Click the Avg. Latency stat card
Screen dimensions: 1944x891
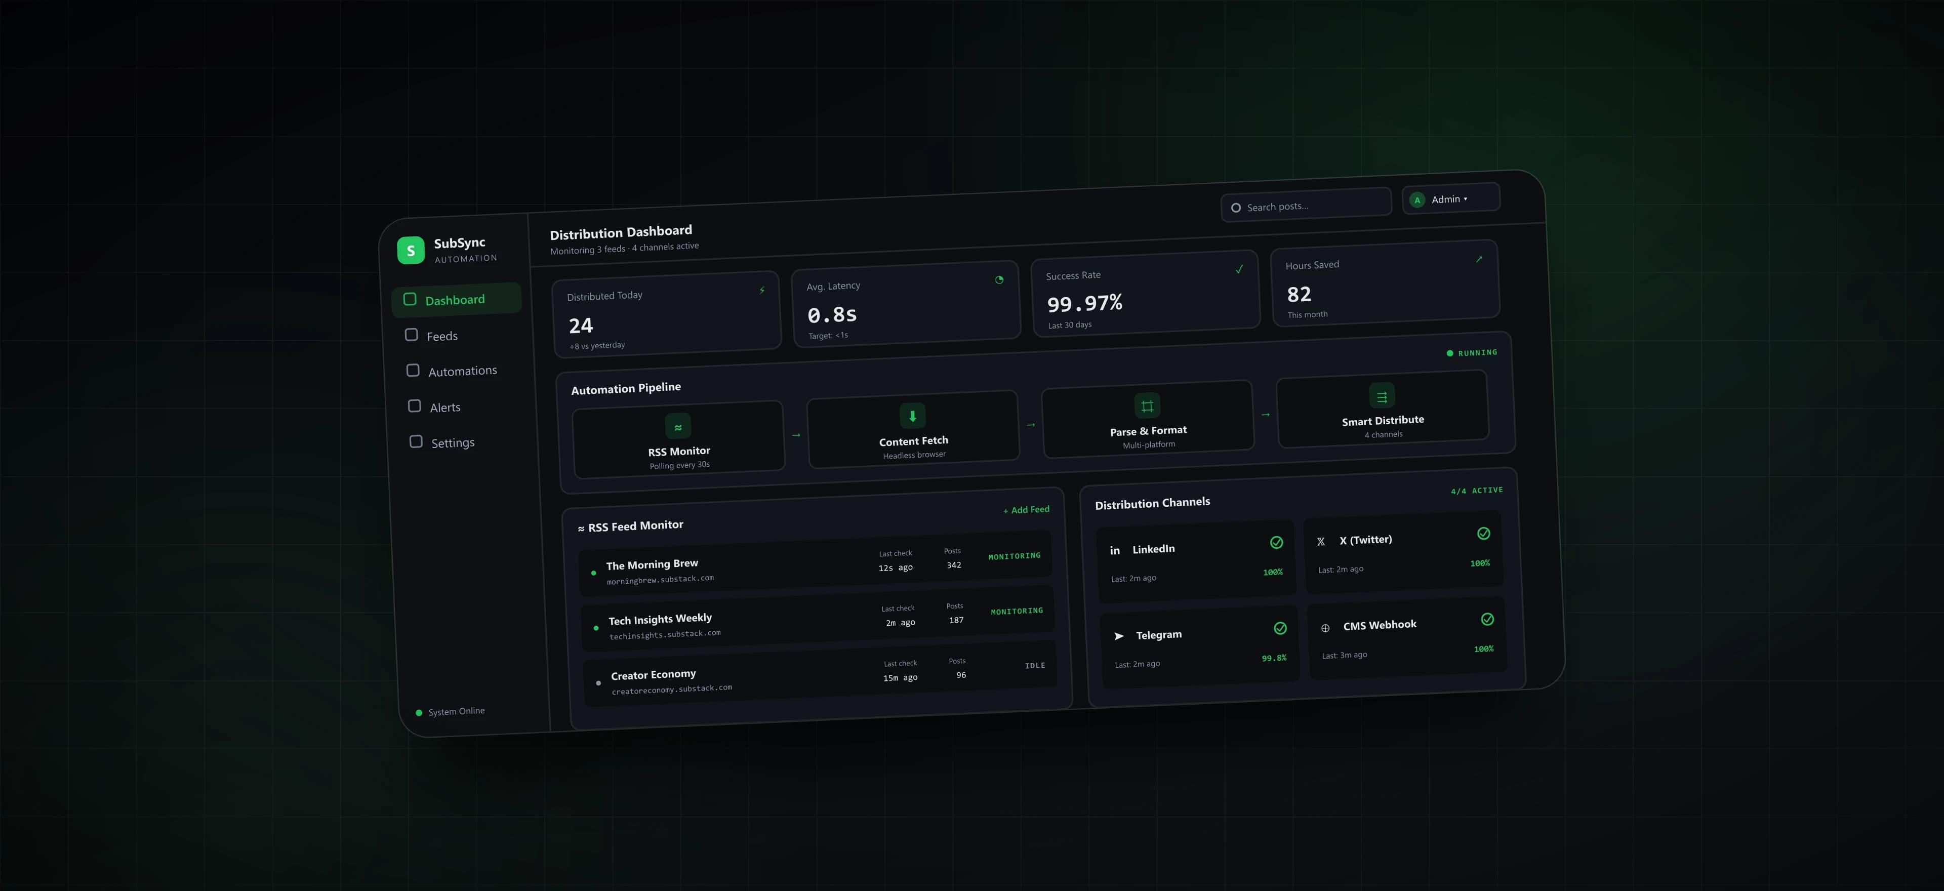[x=906, y=304]
